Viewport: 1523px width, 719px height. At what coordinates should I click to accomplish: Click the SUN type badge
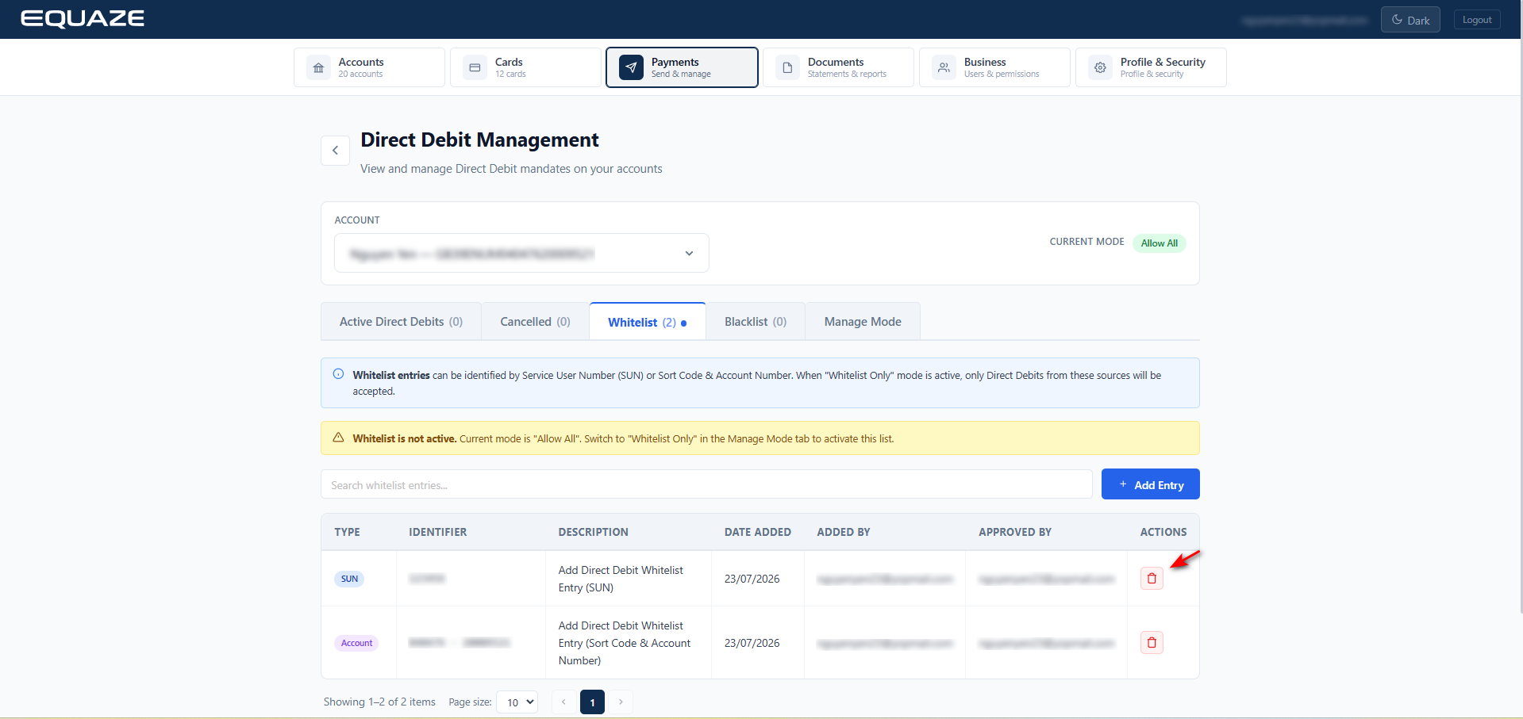pyautogui.click(x=349, y=579)
